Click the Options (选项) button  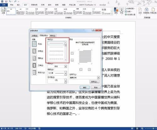point(95,82)
